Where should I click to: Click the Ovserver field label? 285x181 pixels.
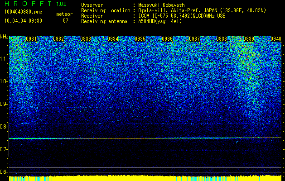[92, 5]
